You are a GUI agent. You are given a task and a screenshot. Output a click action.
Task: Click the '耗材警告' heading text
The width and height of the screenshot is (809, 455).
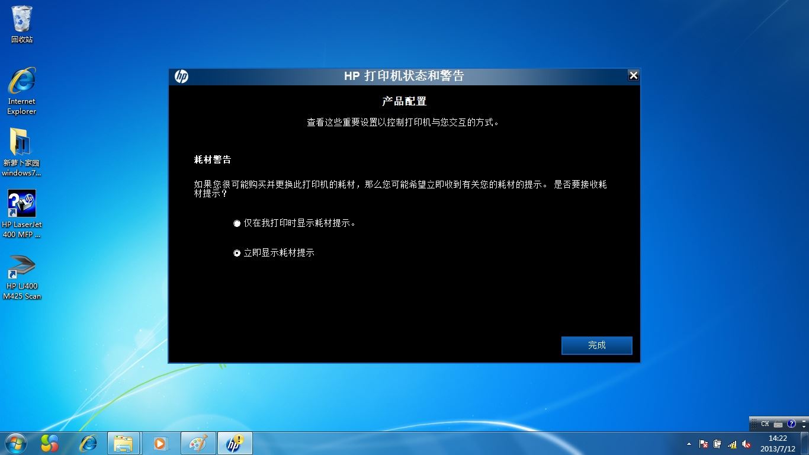click(x=213, y=160)
